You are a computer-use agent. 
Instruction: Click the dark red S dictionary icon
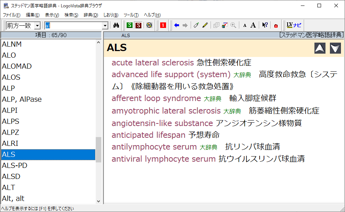(x=138, y=25)
